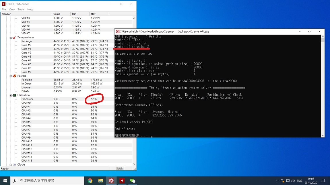Viewport: 330px width, 185px height.
Task: Sort by the Min column header
Action: 80,14
